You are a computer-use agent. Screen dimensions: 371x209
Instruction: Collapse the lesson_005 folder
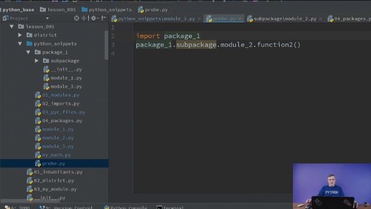pos(12,27)
